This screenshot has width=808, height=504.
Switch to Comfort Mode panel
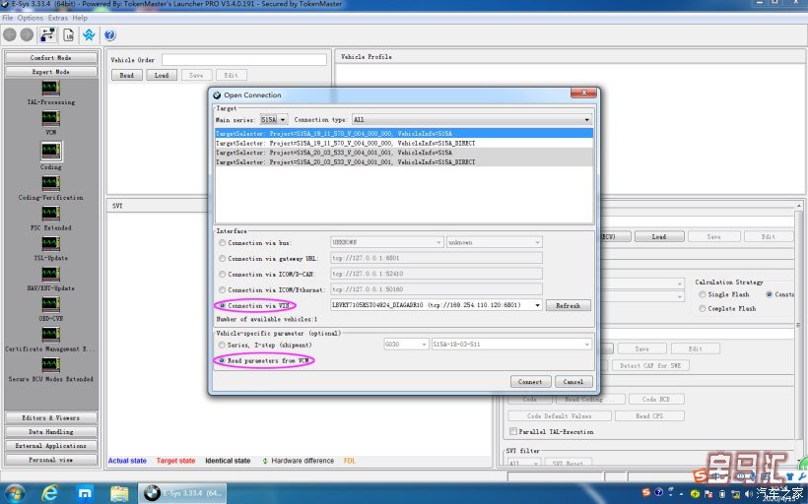point(50,58)
